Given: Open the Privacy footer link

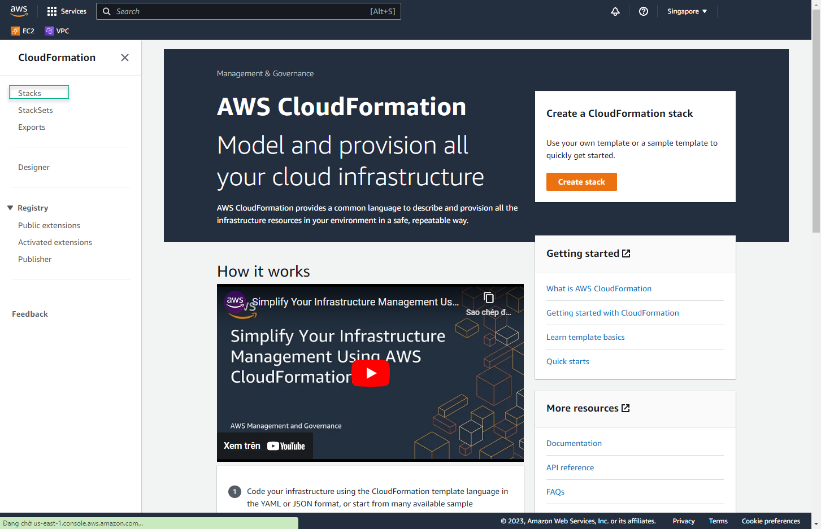Looking at the screenshot, I should pyautogui.click(x=684, y=521).
